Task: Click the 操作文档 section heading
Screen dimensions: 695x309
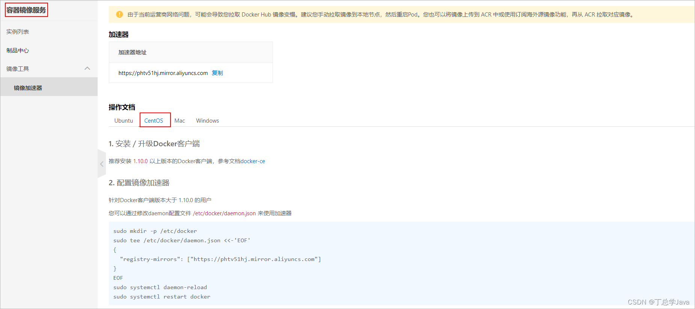Action: [122, 107]
